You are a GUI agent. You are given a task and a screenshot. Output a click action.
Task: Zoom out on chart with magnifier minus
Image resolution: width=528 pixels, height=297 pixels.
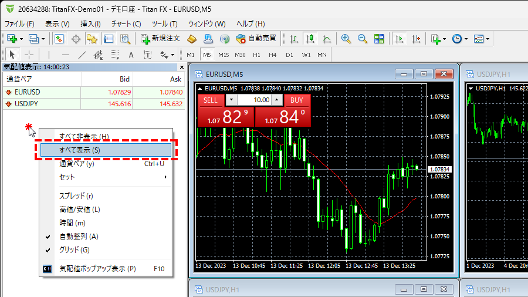pyautogui.click(x=363, y=39)
